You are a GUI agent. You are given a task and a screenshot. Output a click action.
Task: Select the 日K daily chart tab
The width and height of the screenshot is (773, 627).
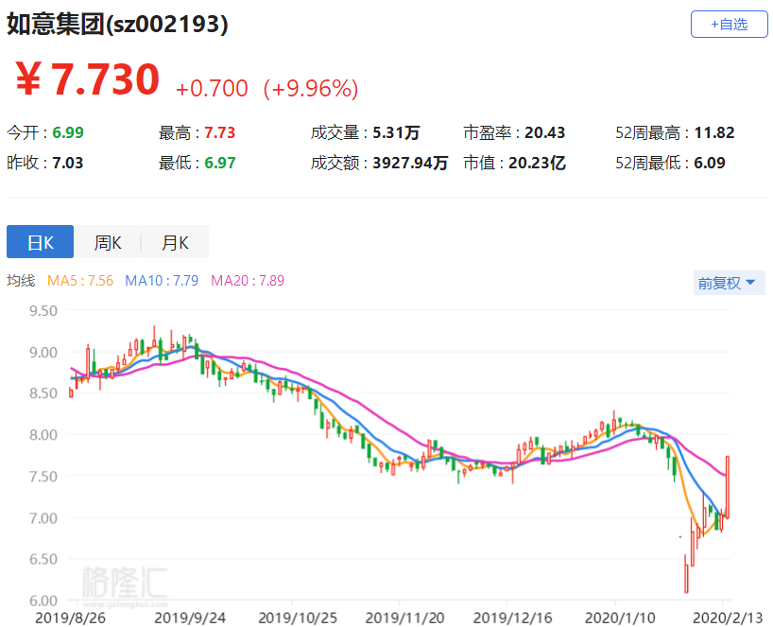(x=40, y=243)
